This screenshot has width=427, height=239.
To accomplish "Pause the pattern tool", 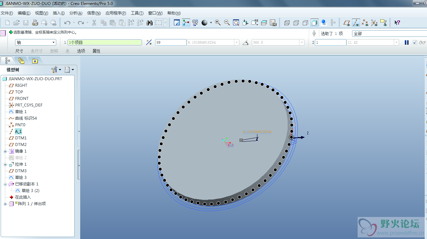I will coord(407,42).
